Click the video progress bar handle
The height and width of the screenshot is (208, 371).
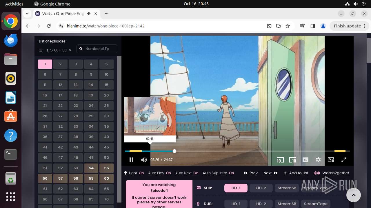tap(174, 151)
